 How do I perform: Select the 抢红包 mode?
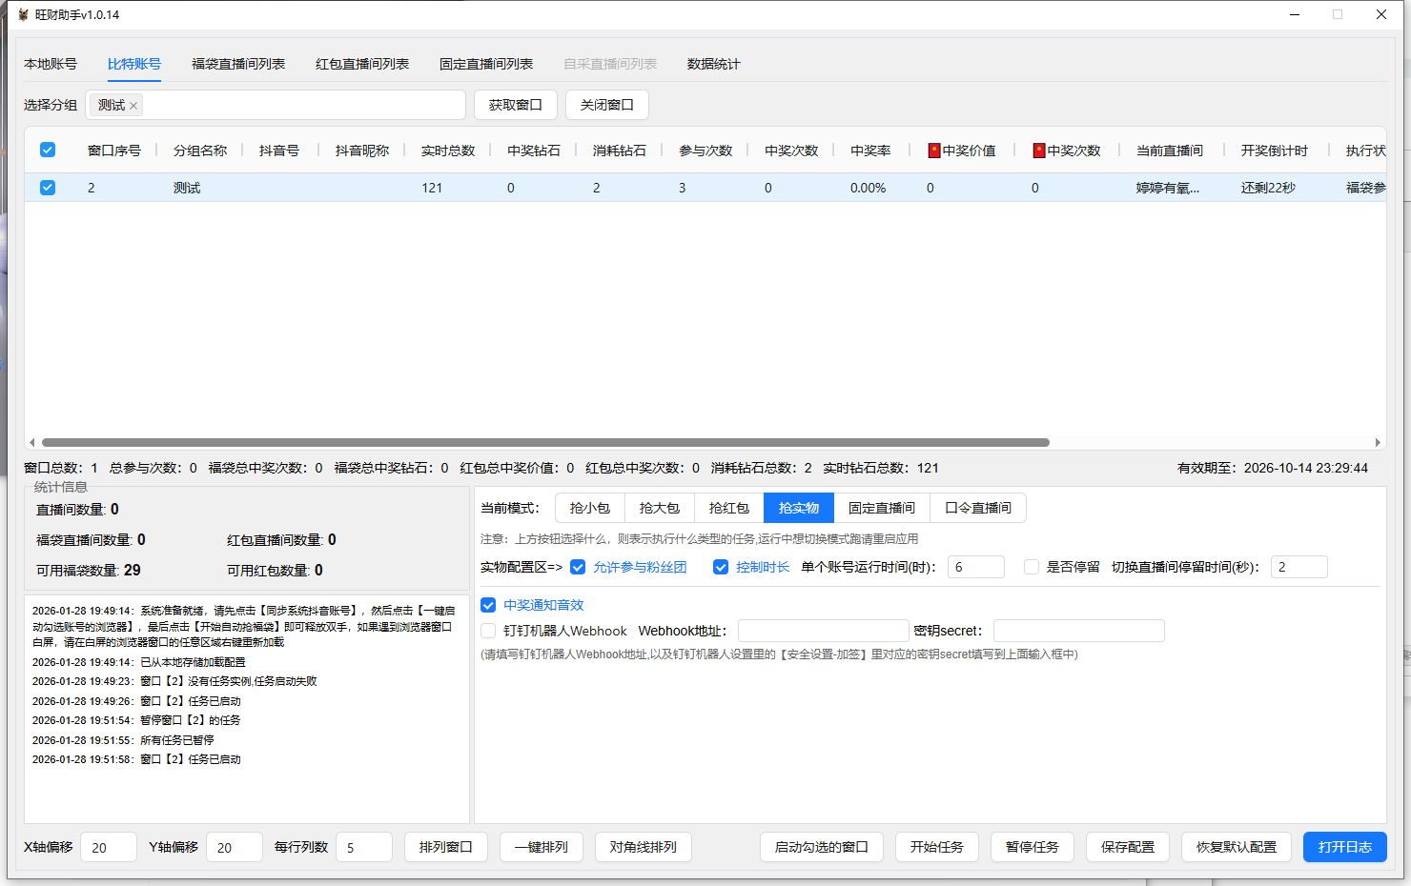pyautogui.click(x=728, y=508)
